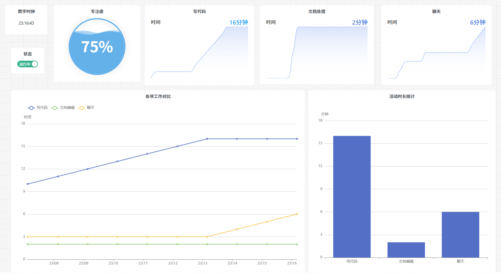Click the 23:16:43 digital clock readout
Image resolution: width=501 pixels, height=276 pixels.
pos(26,23)
